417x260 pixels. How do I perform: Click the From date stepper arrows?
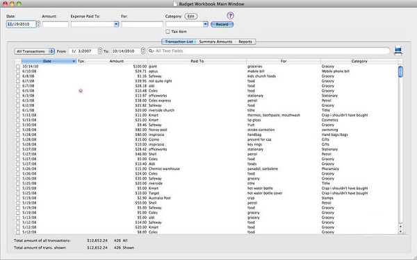(x=100, y=51)
